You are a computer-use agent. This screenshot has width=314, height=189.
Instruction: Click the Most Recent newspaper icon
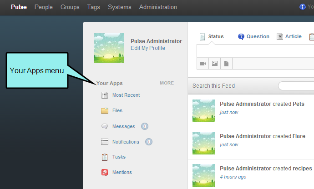105,95
